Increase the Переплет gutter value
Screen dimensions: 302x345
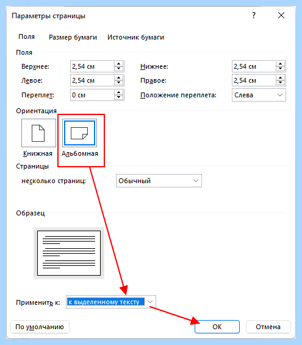point(119,92)
